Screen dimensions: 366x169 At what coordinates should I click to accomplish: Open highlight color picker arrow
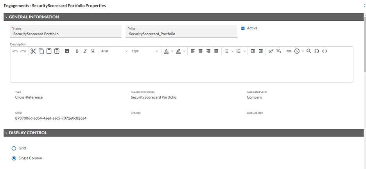point(184,51)
